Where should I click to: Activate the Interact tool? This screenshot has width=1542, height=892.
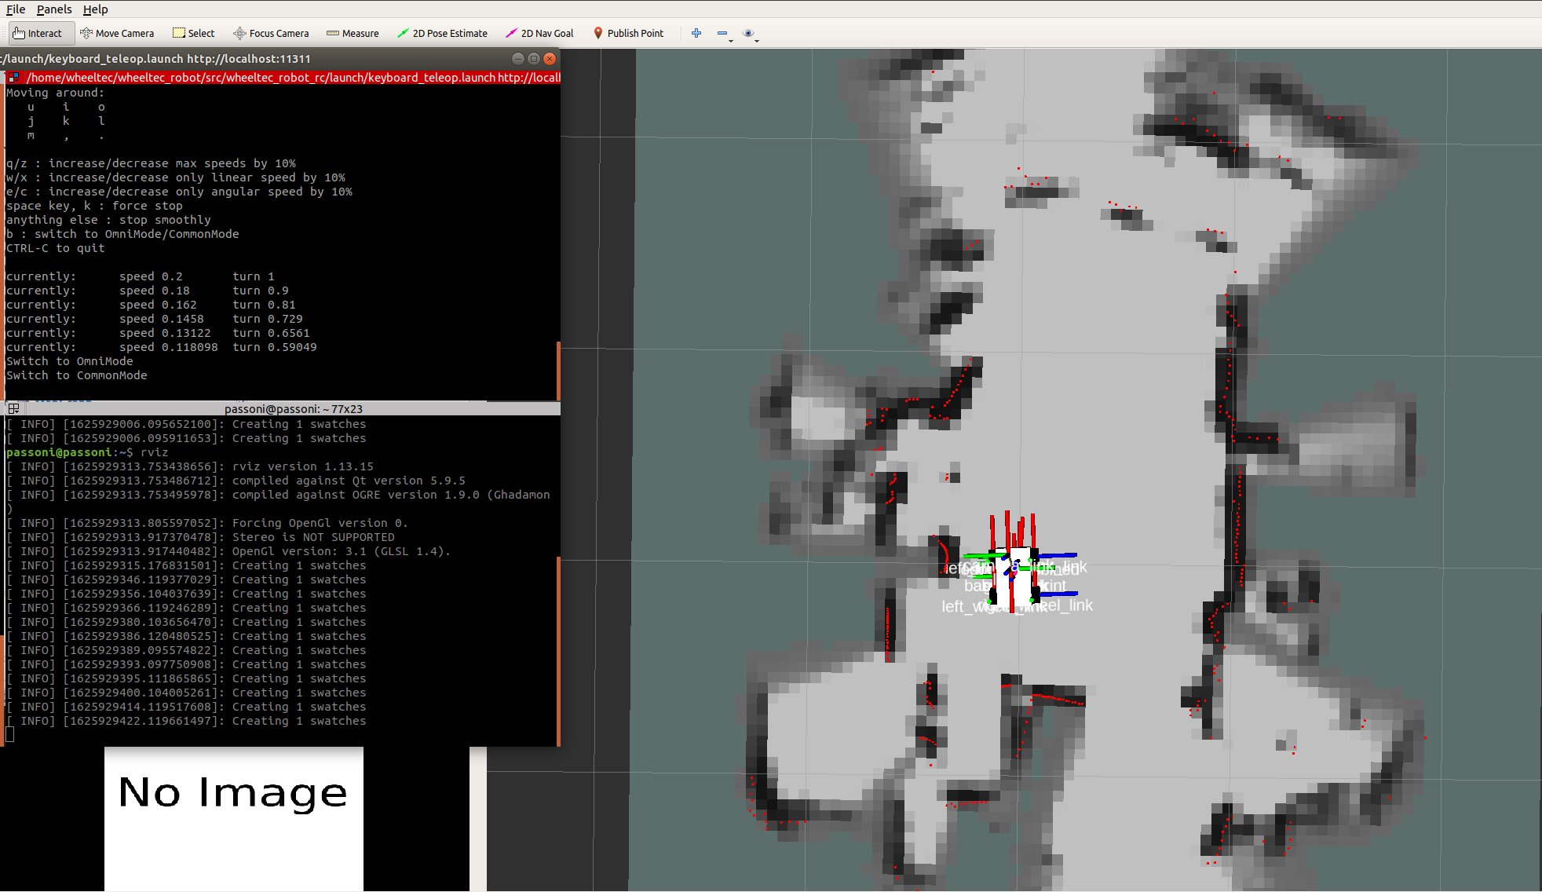click(38, 33)
